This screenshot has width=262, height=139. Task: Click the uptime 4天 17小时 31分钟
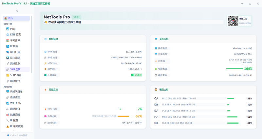click(132, 123)
